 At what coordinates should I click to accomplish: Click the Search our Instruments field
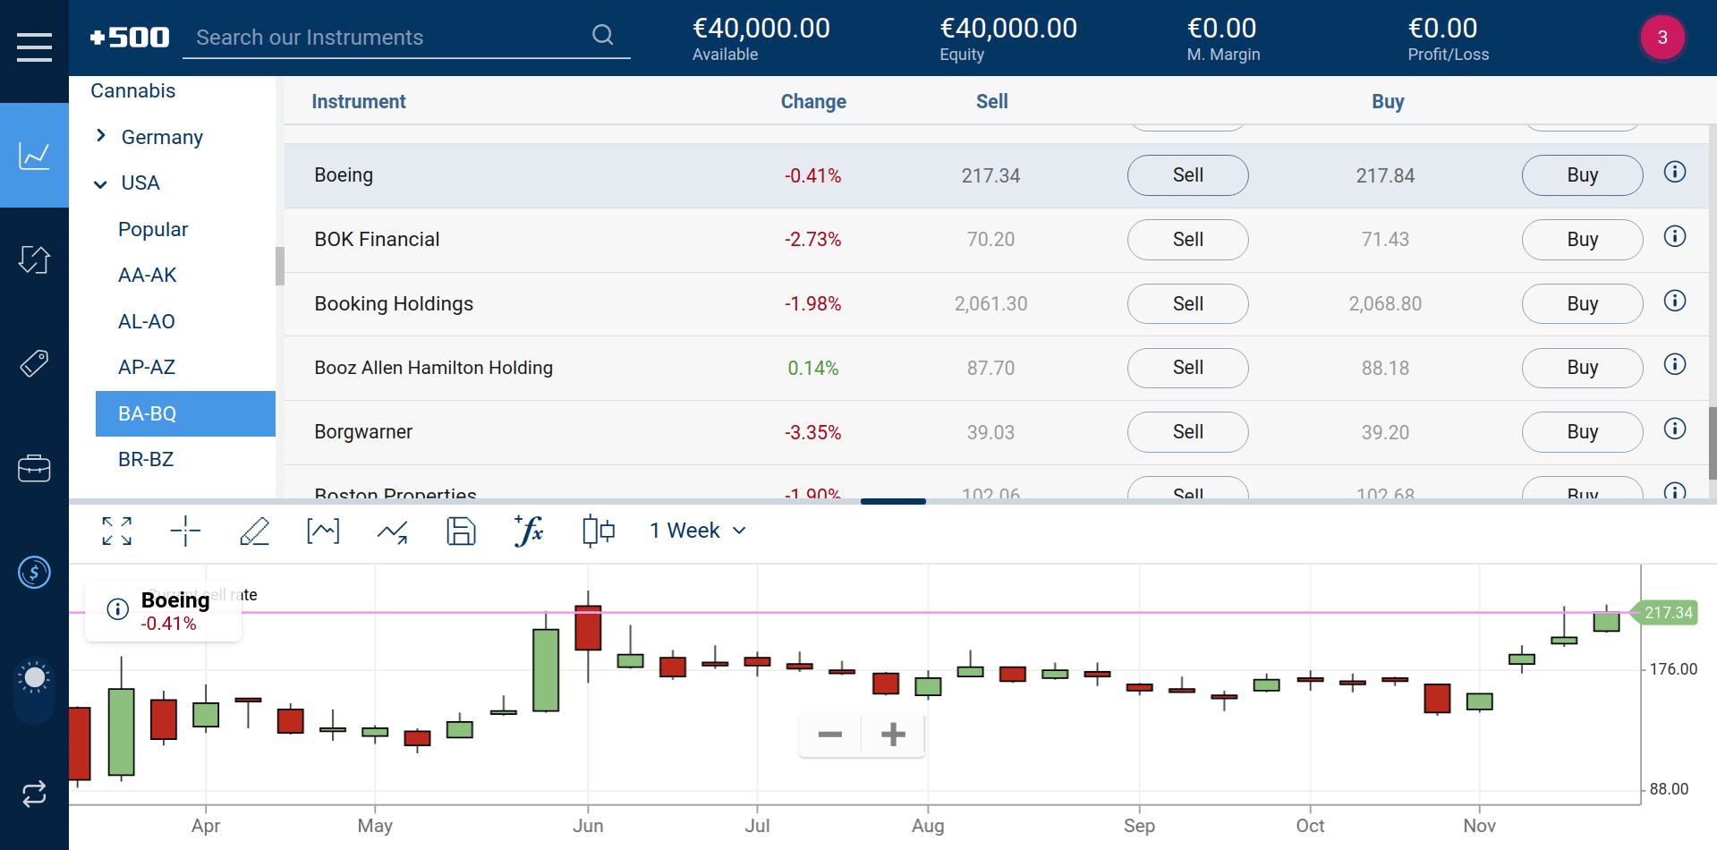click(390, 38)
